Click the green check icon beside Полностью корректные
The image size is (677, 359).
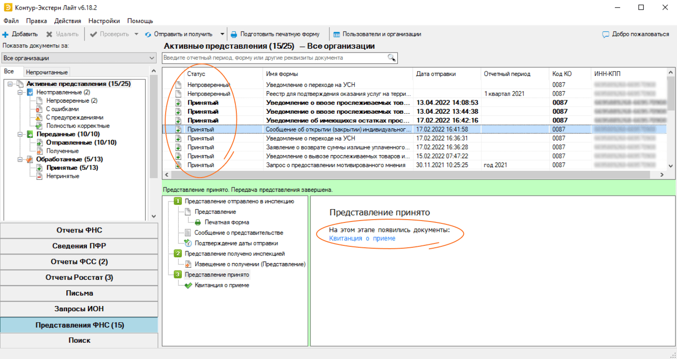[40, 126]
